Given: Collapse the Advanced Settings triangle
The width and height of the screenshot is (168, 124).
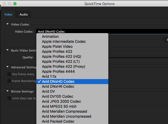Looking at the screenshot, I should click(x=7, y=67).
